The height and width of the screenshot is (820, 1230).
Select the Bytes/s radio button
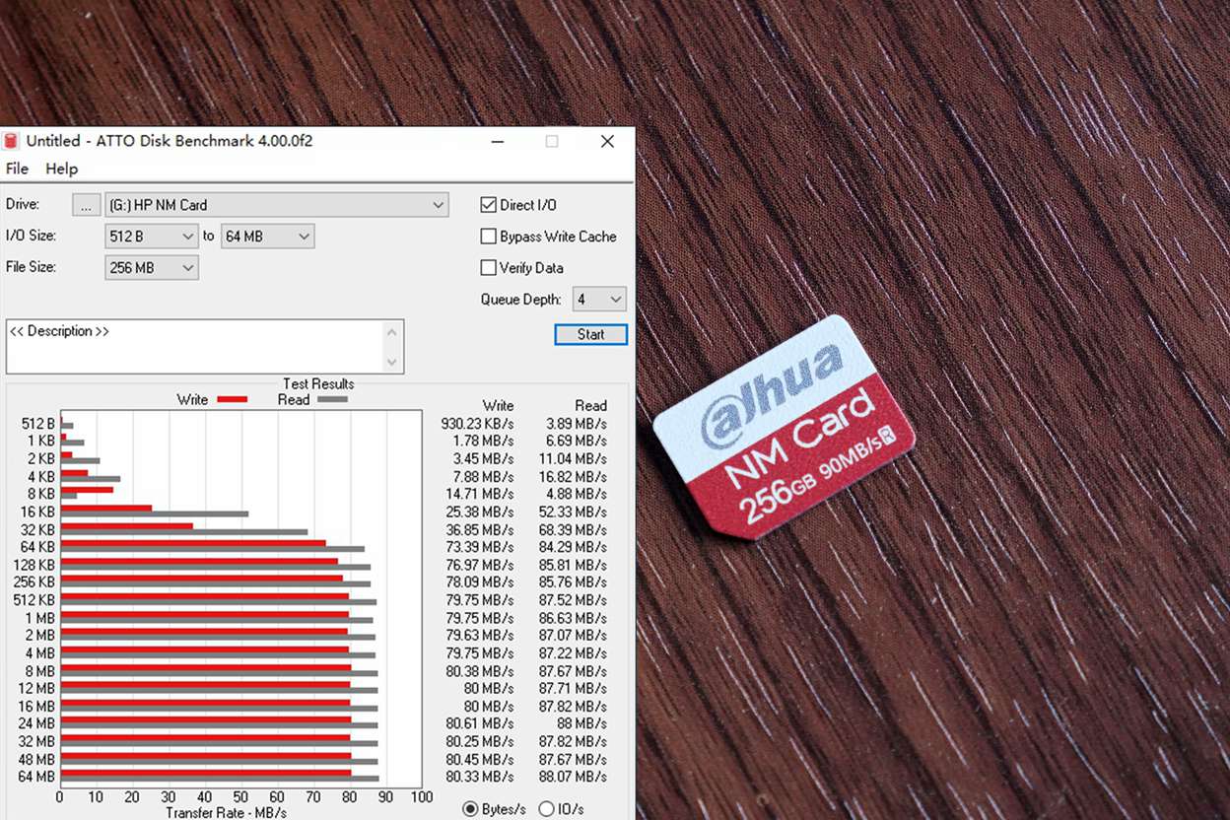point(470,809)
